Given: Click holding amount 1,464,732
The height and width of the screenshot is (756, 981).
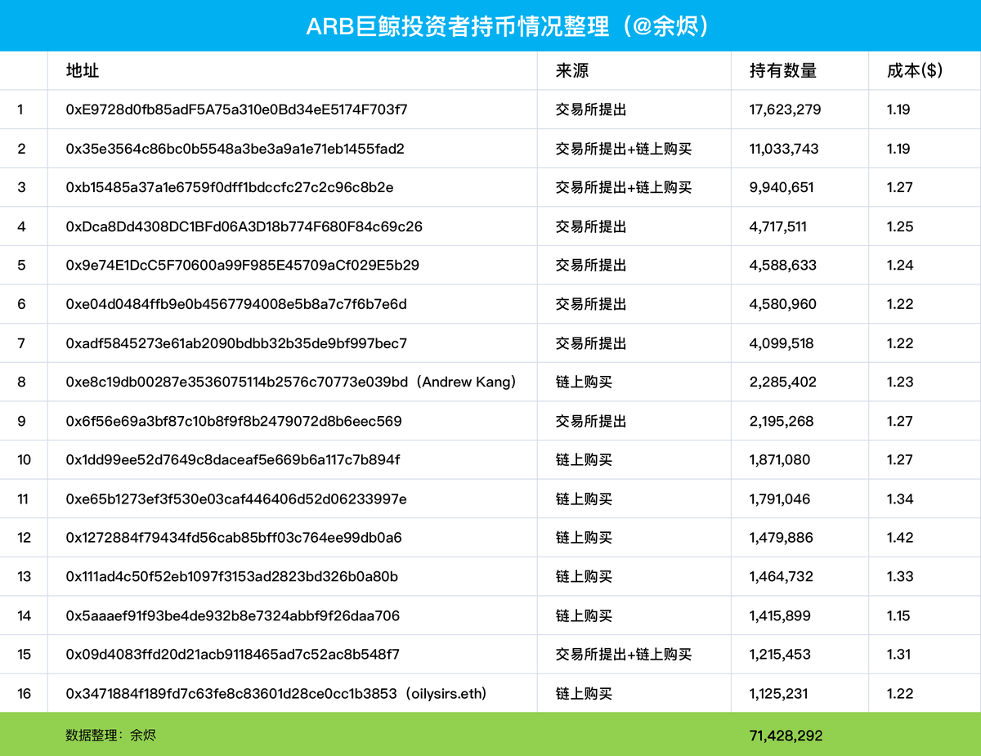Looking at the screenshot, I should [x=782, y=577].
